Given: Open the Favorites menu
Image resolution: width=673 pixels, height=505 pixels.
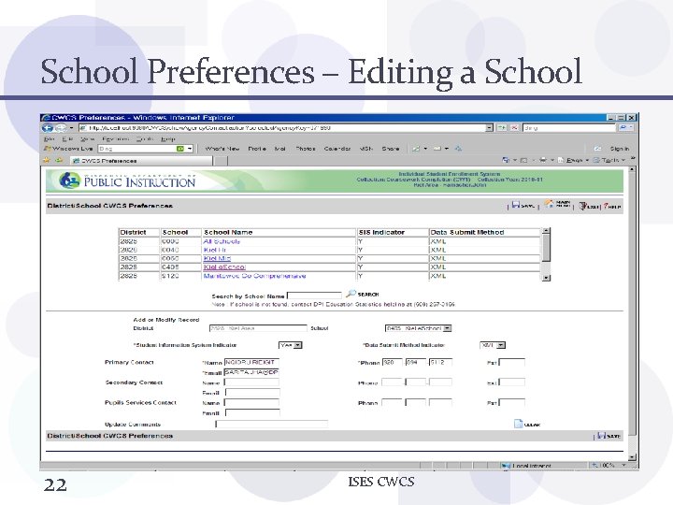Looking at the screenshot, I should pos(116,139).
